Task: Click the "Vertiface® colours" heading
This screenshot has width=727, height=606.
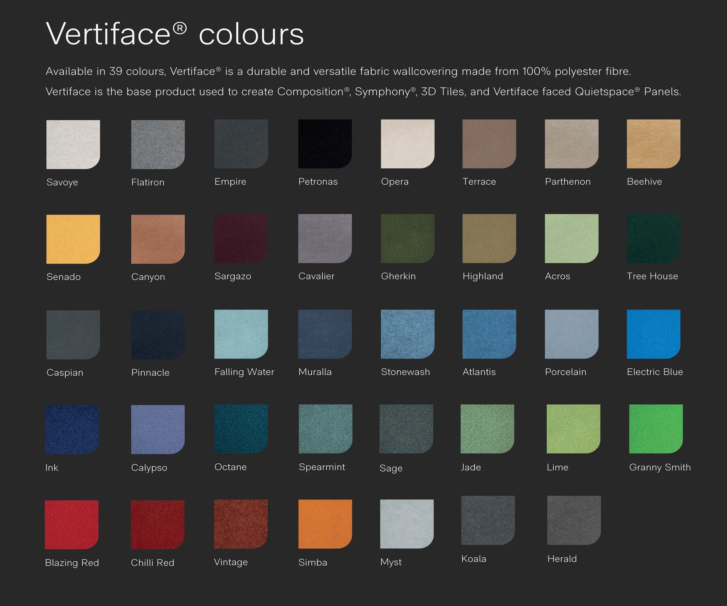Action: click(175, 34)
